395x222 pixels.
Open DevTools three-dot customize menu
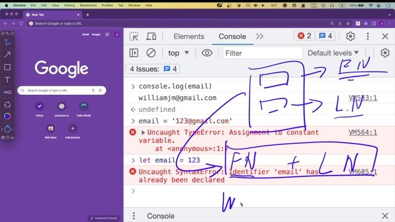click(x=368, y=36)
